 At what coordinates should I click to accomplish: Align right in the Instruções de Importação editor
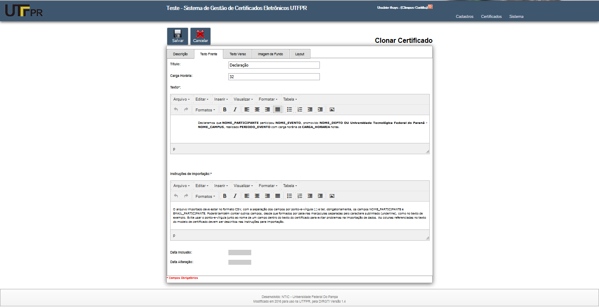pyautogui.click(x=267, y=196)
